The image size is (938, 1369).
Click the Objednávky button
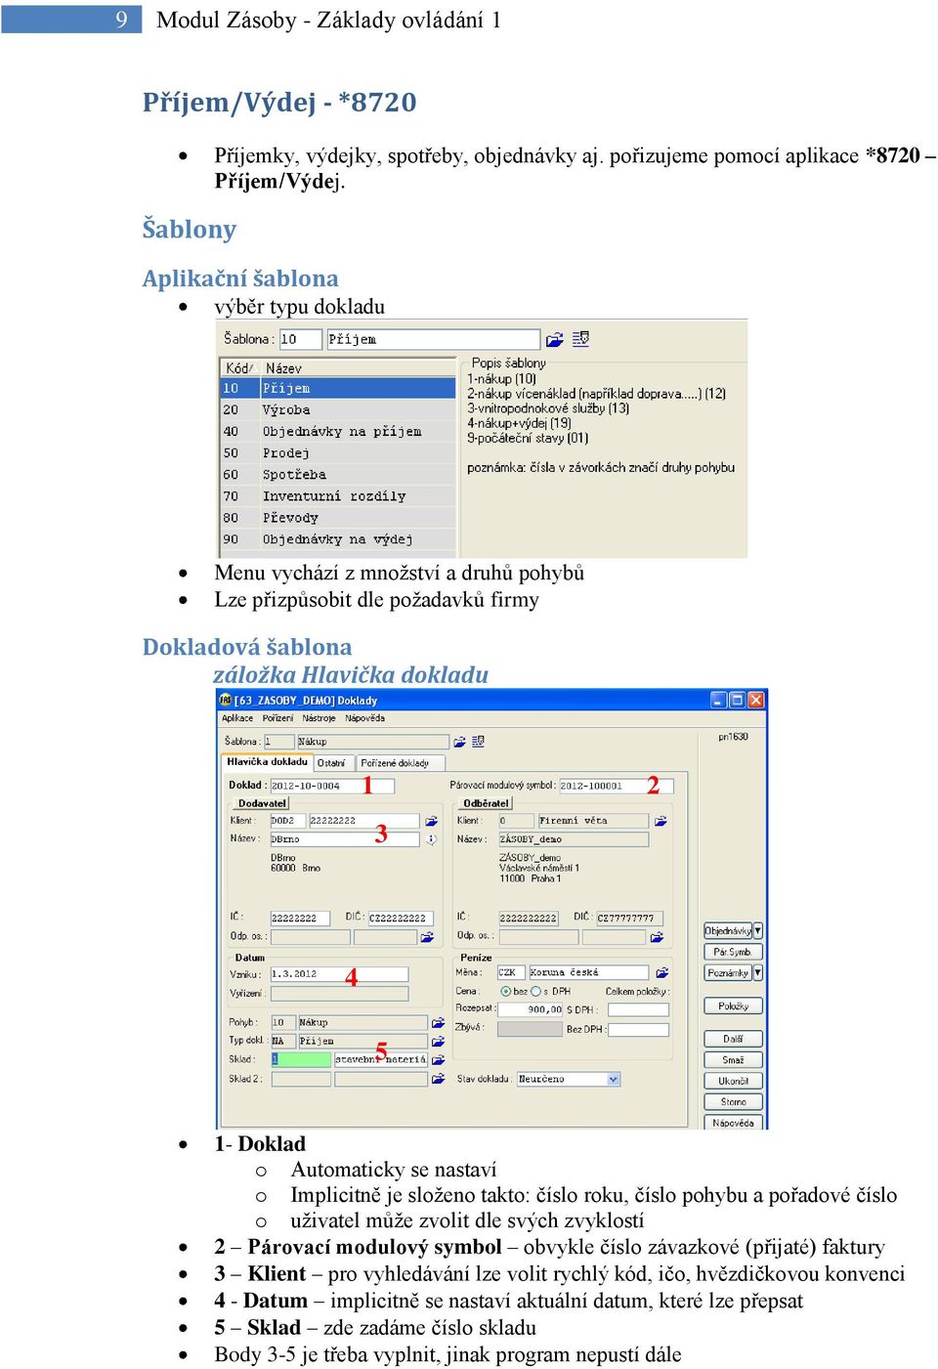tap(728, 931)
